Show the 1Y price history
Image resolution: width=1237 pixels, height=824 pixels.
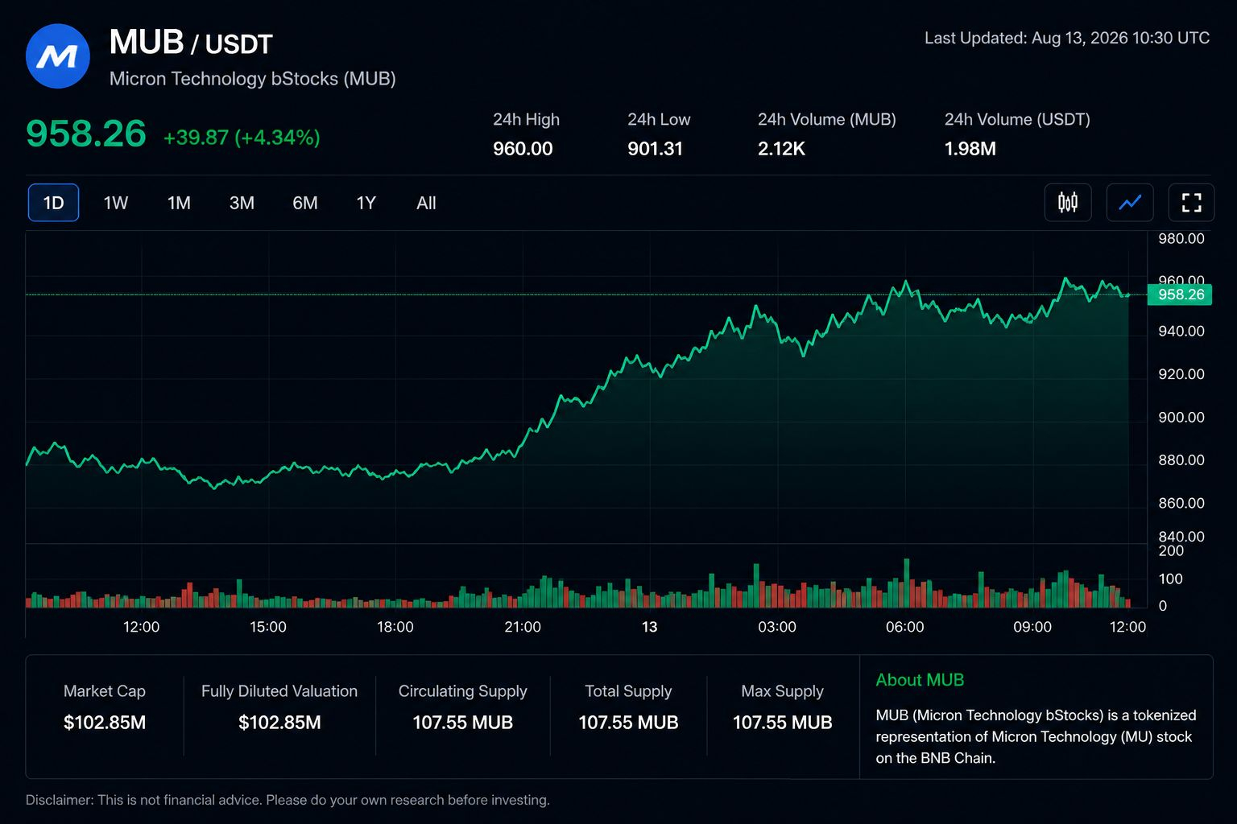[x=366, y=203]
